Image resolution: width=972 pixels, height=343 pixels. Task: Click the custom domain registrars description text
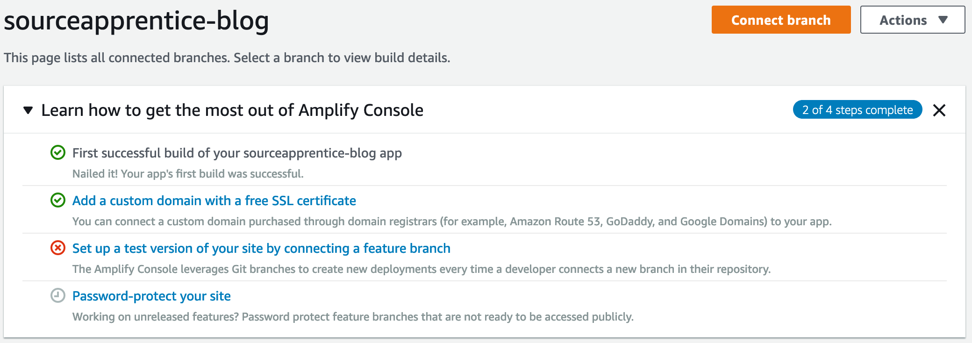452,222
